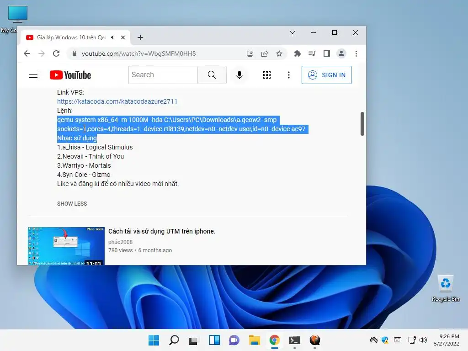Open the terminal icon on the taskbar

coord(295,340)
